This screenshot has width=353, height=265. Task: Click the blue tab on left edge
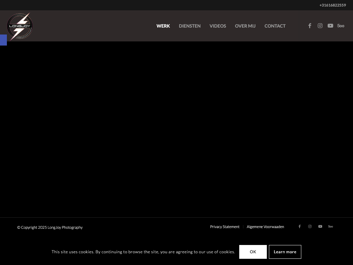tap(3, 40)
